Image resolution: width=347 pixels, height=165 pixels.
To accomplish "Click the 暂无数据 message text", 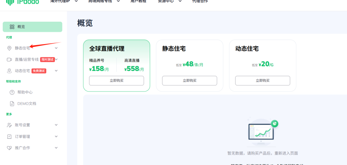I will click(263, 153).
